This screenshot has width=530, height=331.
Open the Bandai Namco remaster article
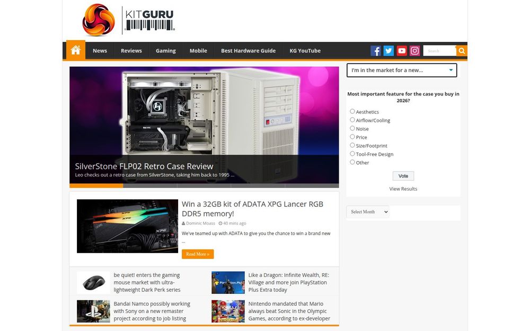pyautogui.click(x=152, y=311)
